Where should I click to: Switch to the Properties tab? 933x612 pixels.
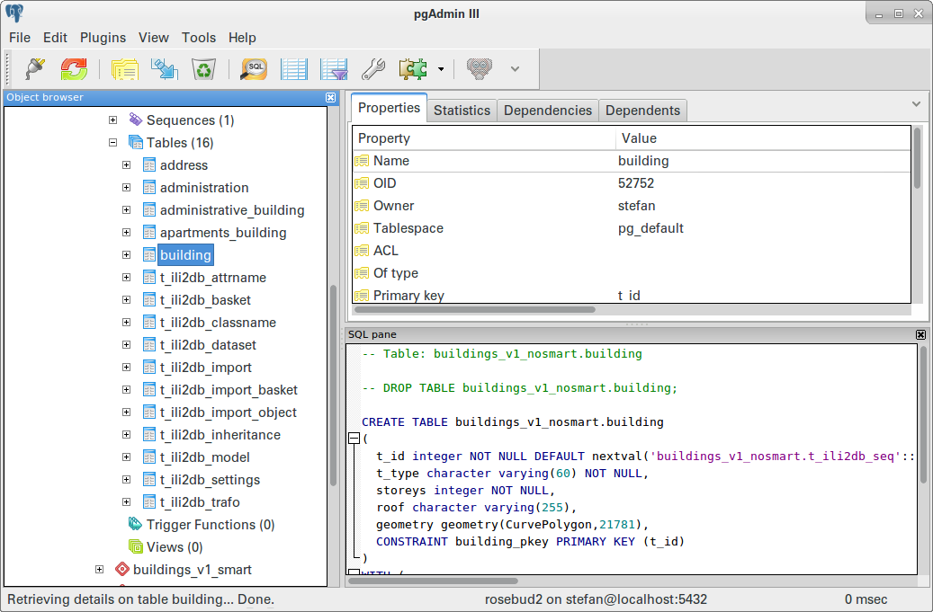(x=390, y=108)
